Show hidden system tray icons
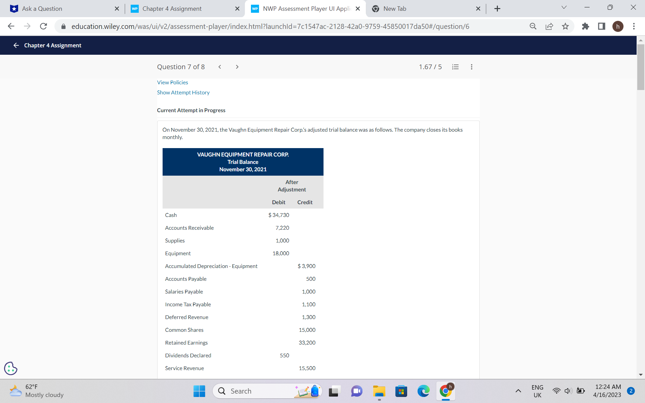The image size is (645, 403). click(x=518, y=391)
